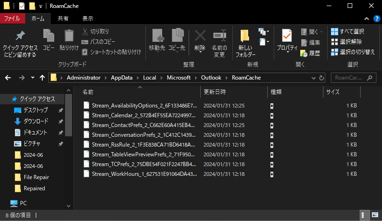Collapse the ribbon with chevron
The height and width of the screenshot is (221, 382).
367,19
